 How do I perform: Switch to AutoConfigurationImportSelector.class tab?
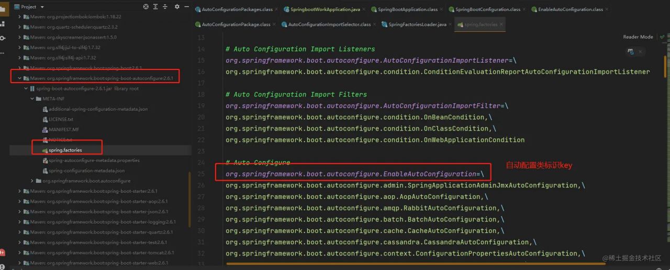[x=330, y=25]
